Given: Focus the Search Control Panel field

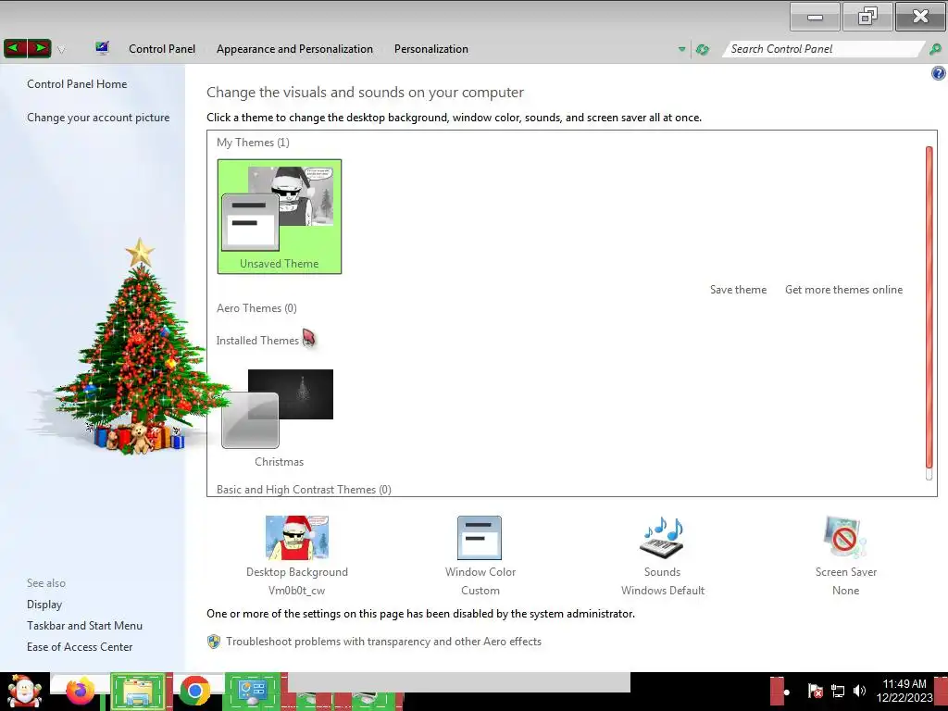Looking at the screenshot, I should 823,49.
